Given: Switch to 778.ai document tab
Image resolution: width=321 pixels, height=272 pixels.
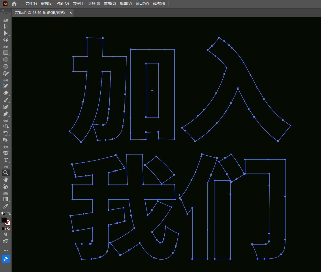Looking at the screenshot, I should (x=40, y=13).
